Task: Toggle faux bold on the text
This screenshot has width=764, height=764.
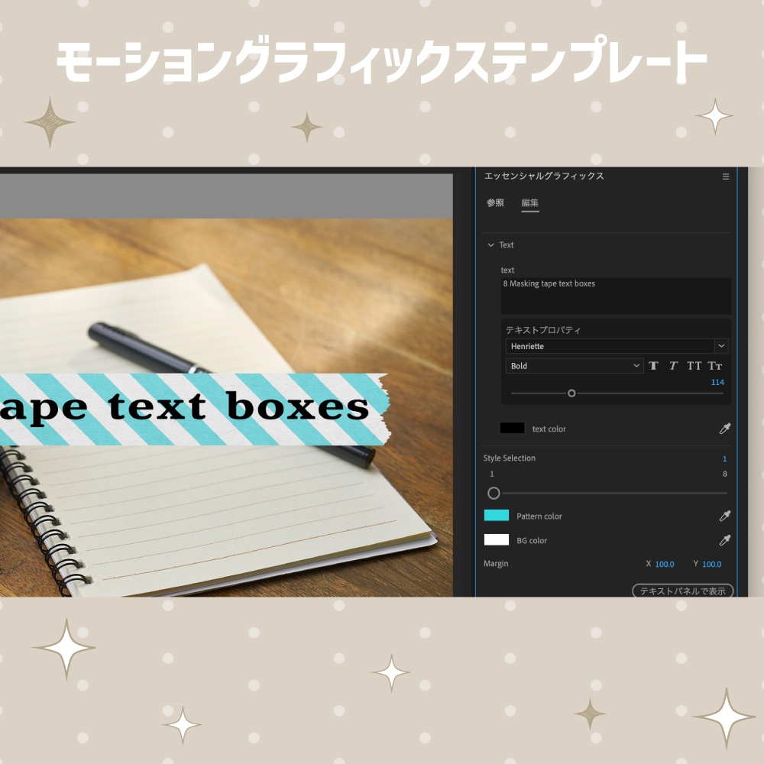Action: (x=653, y=365)
